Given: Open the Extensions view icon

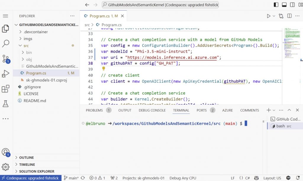Looking at the screenshot, I should [x=6, y=89].
